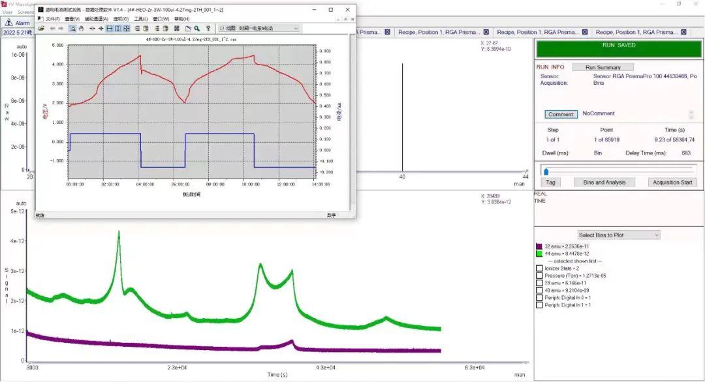Click the Bins and Analysis button
The image size is (705, 382).
[604, 183]
